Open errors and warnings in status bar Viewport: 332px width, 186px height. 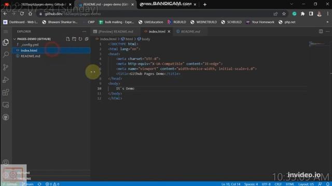pos(52,184)
